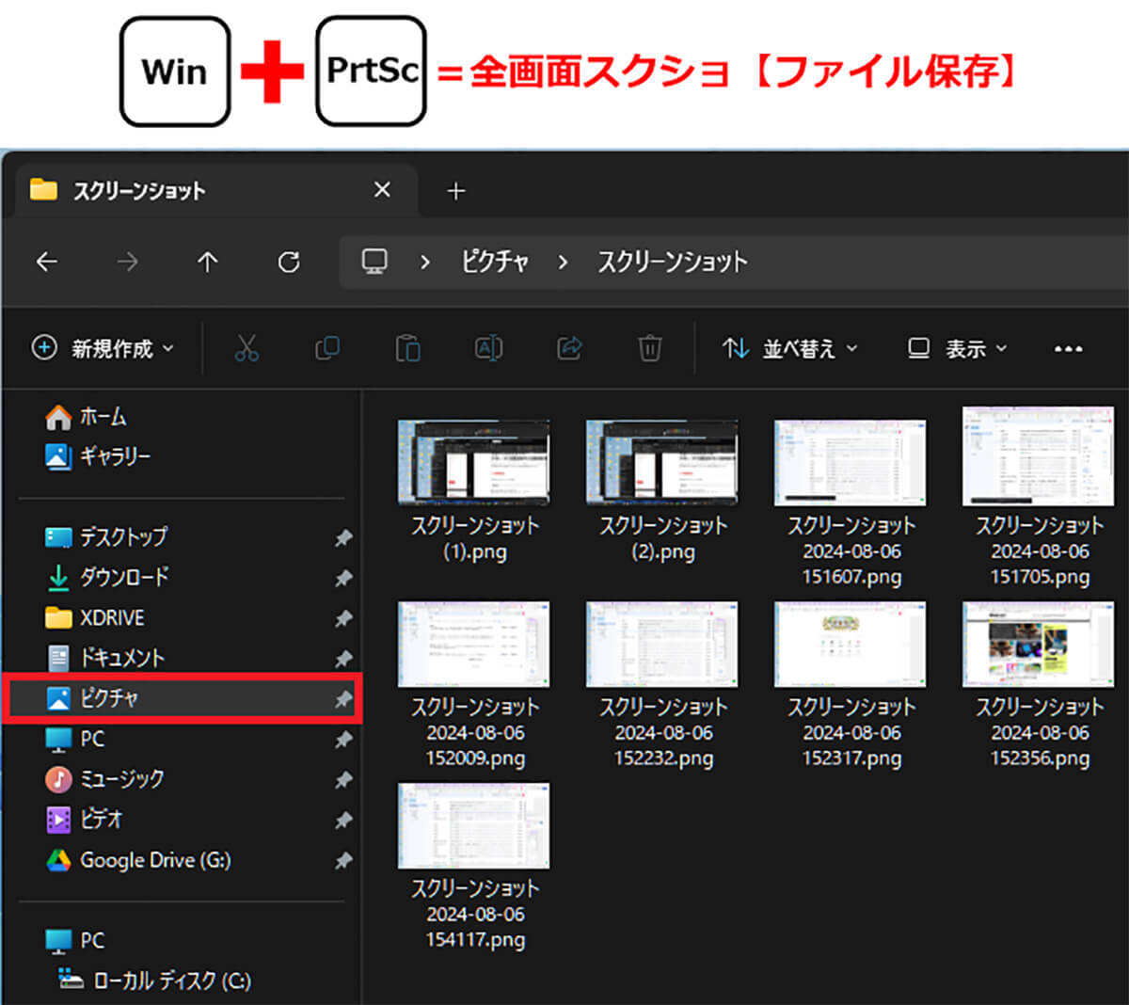Click pin icon beside ミュージック
The image size is (1129, 1005).
[x=343, y=780]
